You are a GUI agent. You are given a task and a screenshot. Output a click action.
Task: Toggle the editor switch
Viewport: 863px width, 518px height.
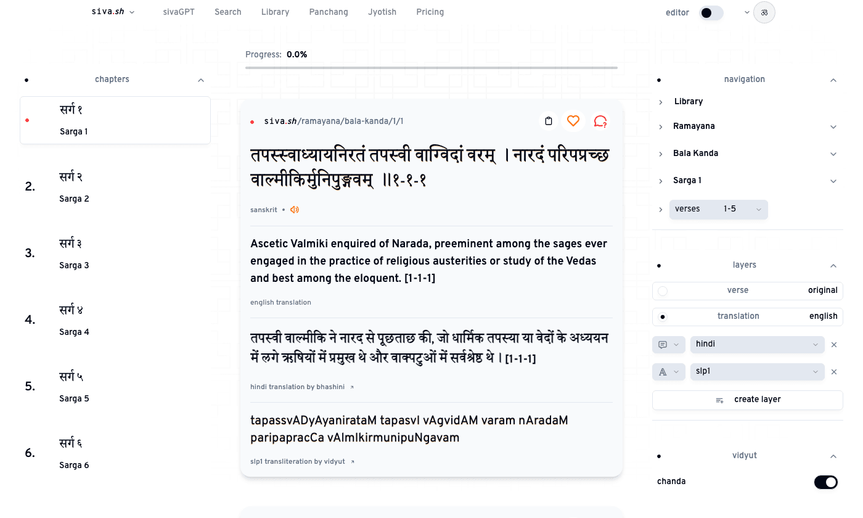711,12
